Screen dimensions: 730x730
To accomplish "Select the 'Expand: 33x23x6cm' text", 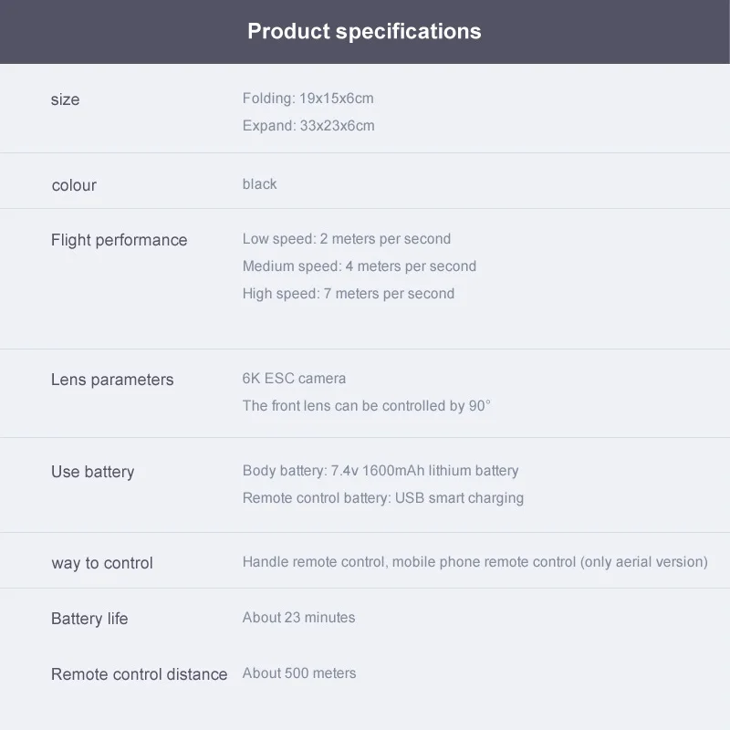I will pyautogui.click(x=308, y=126).
